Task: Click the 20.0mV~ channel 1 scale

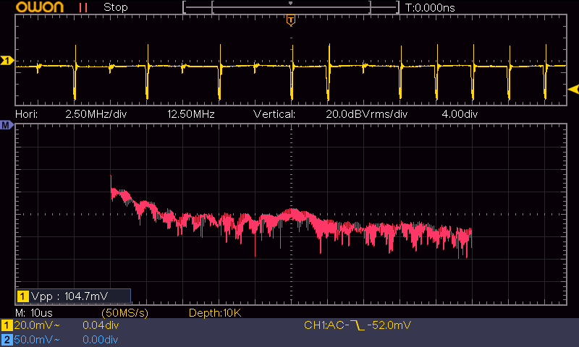Action: coord(37,325)
